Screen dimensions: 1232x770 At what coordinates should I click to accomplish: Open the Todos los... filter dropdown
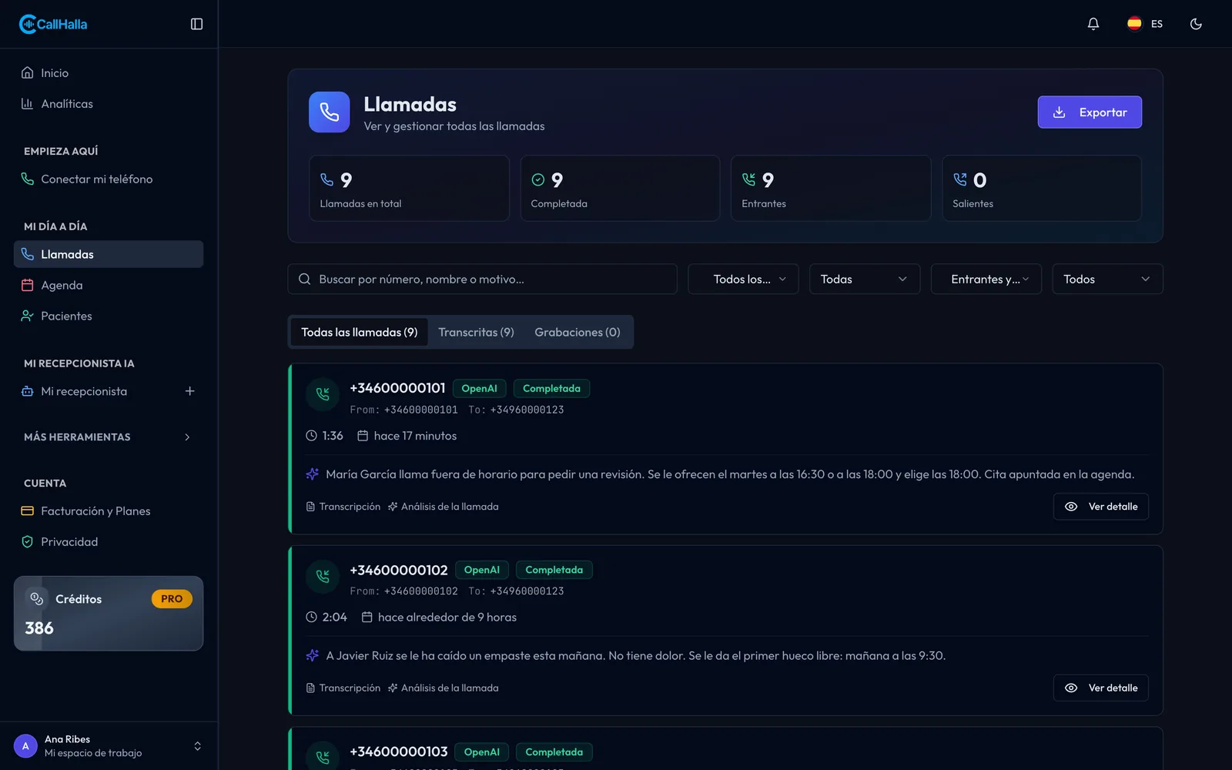pyautogui.click(x=743, y=280)
